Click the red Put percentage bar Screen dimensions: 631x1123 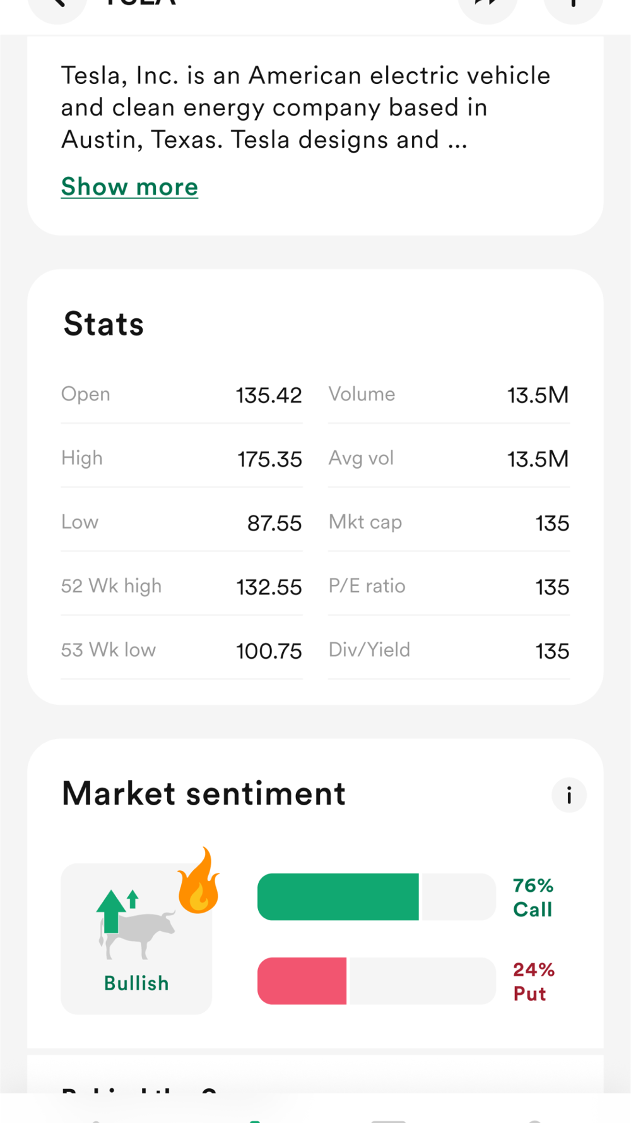point(302,981)
